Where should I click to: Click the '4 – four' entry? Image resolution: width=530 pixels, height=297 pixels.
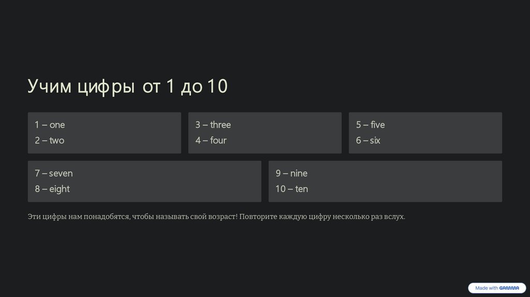coord(211,140)
